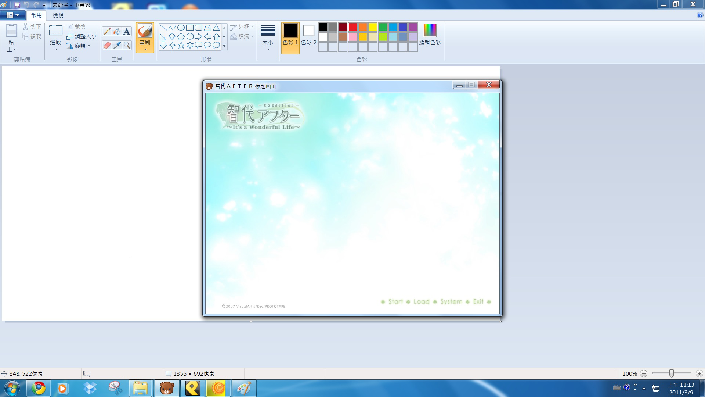The width and height of the screenshot is (705, 397).
Task: Click Start in the game title screen
Action: click(x=395, y=301)
